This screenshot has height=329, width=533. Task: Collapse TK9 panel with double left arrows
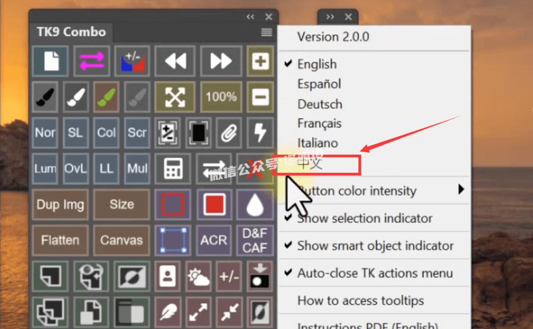tap(250, 17)
